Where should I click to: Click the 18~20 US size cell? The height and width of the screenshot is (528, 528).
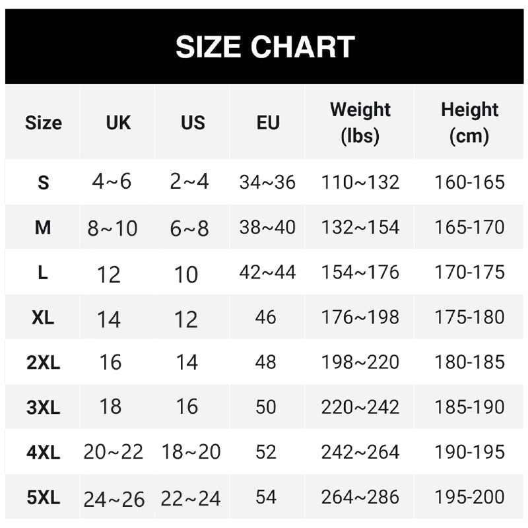[x=191, y=451]
